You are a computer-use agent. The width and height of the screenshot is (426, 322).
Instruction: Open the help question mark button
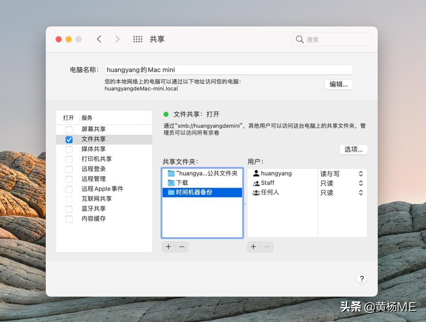pyautogui.click(x=362, y=279)
